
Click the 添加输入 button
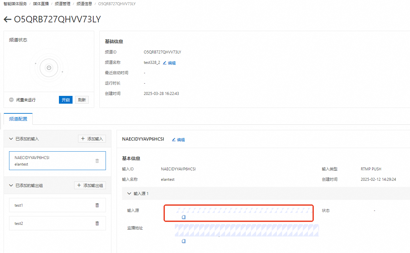[x=92, y=139]
